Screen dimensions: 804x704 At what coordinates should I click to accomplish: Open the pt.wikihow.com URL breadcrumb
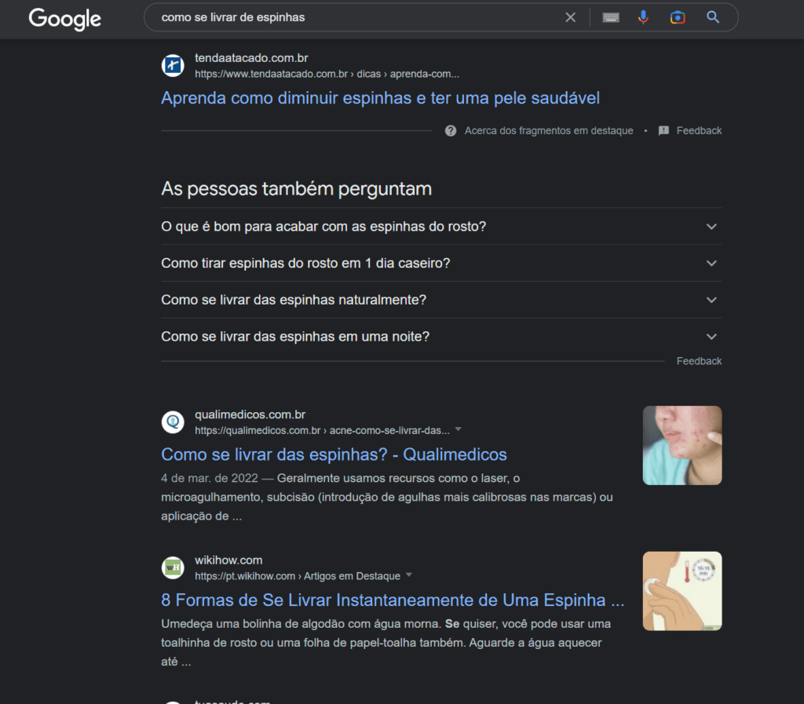[x=298, y=576]
